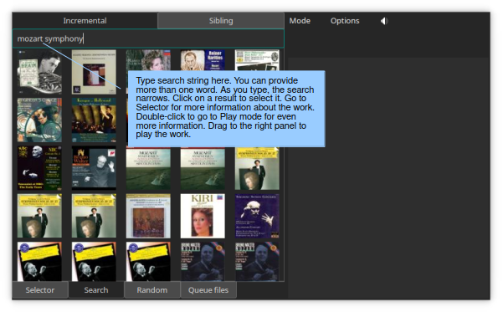
Task: Select the Bruno Walter album with Sony logo
Action: (x=94, y=168)
